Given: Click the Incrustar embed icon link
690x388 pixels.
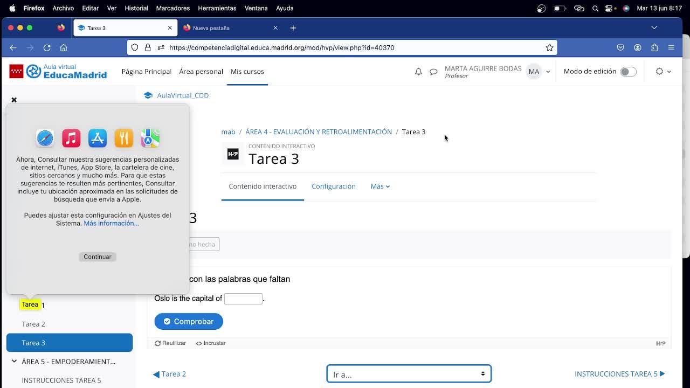Looking at the screenshot, I should click(x=211, y=343).
